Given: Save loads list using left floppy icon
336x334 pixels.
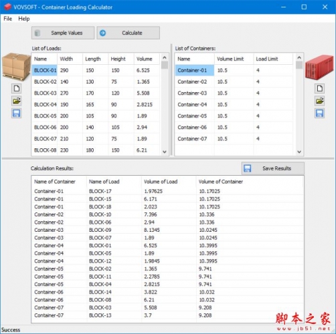Looking at the screenshot, I should [x=17, y=114].
